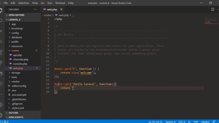Click Ln 19, Col 13 status item
The width and height of the screenshot is (219, 123).
(x=155, y=122)
